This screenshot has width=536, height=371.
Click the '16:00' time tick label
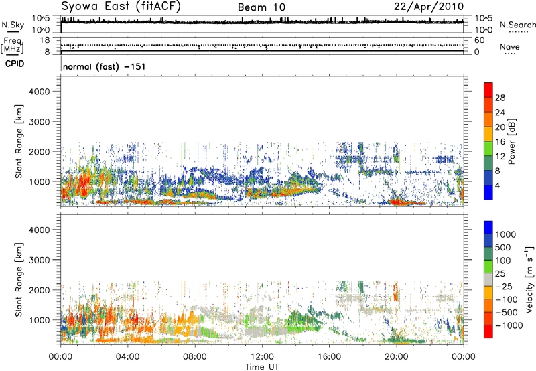[x=329, y=357]
